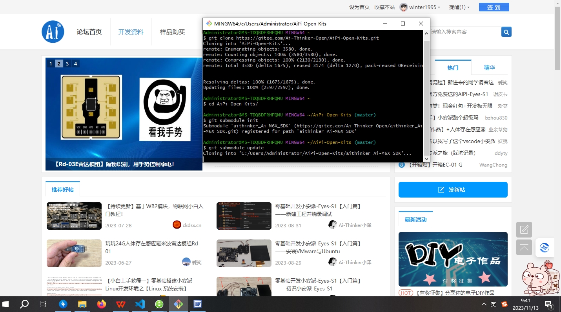Viewport: 561px width, 312px height.
Task: Open the DIY电子作品 activity banner
Action: (x=453, y=259)
